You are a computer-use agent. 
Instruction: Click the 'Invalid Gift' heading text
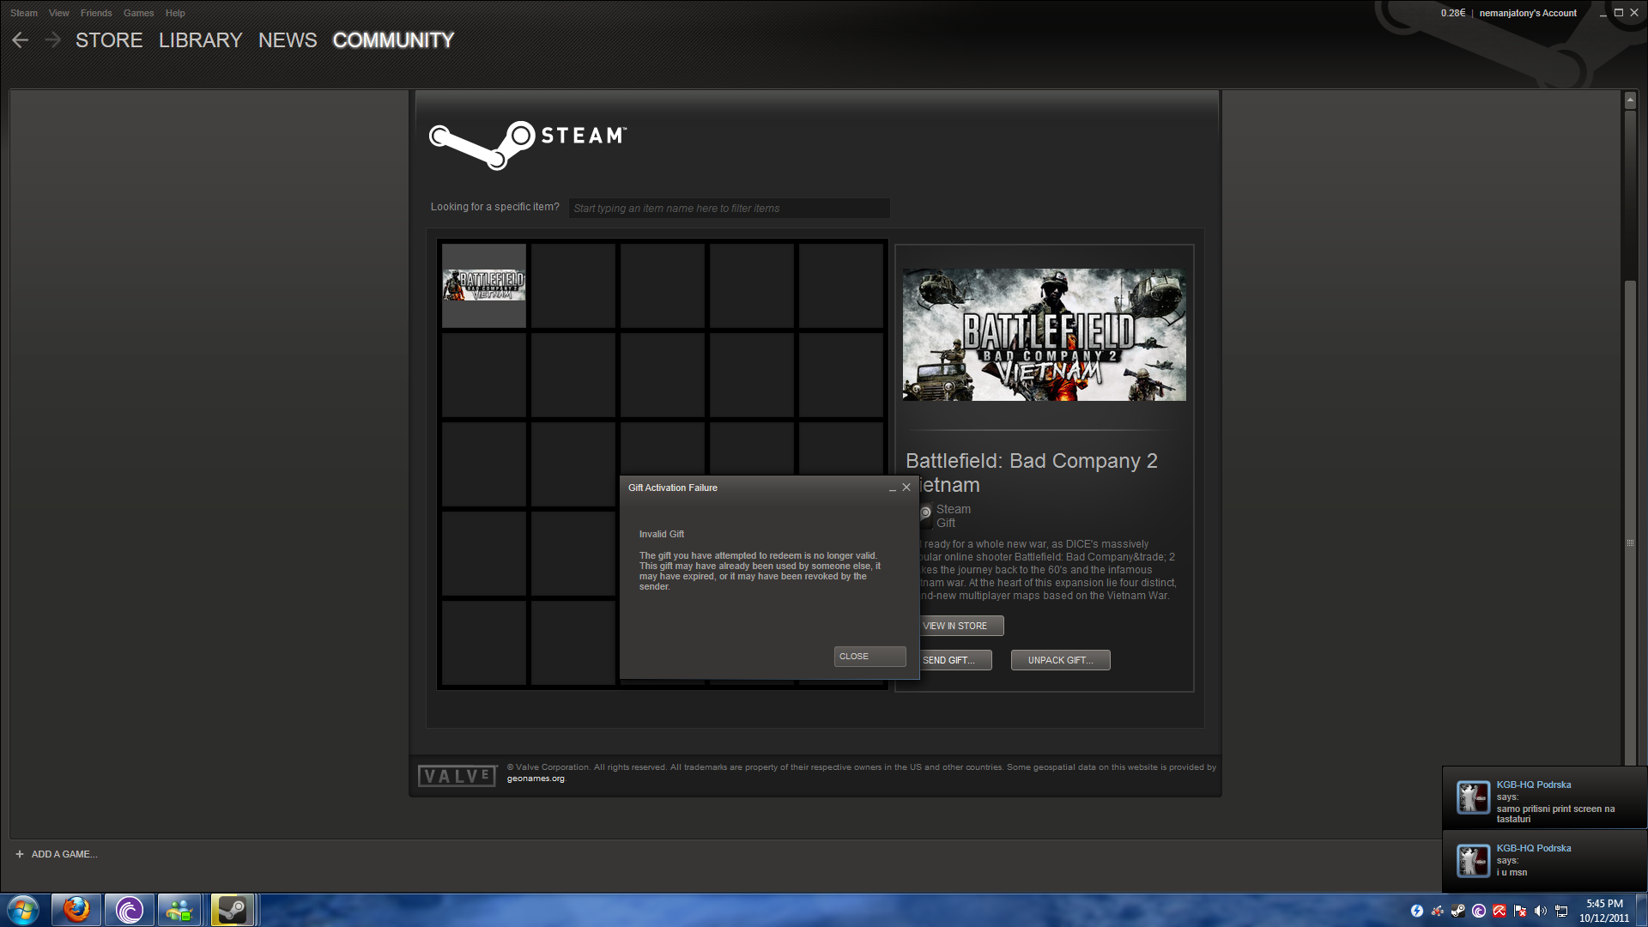(x=662, y=534)
